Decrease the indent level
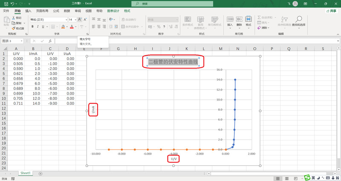This screenshot has height=181, width=341. [111, 26]
